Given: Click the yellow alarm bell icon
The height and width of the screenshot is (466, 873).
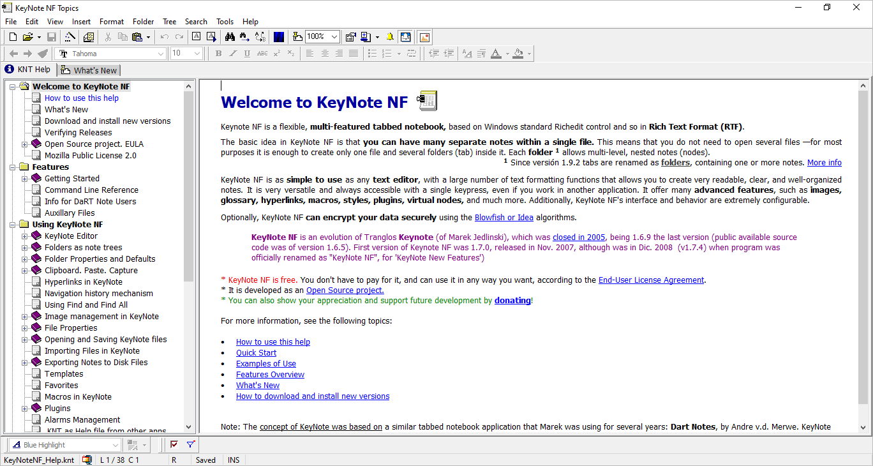Looking at the screenshot, I should [x=390, y=37].
